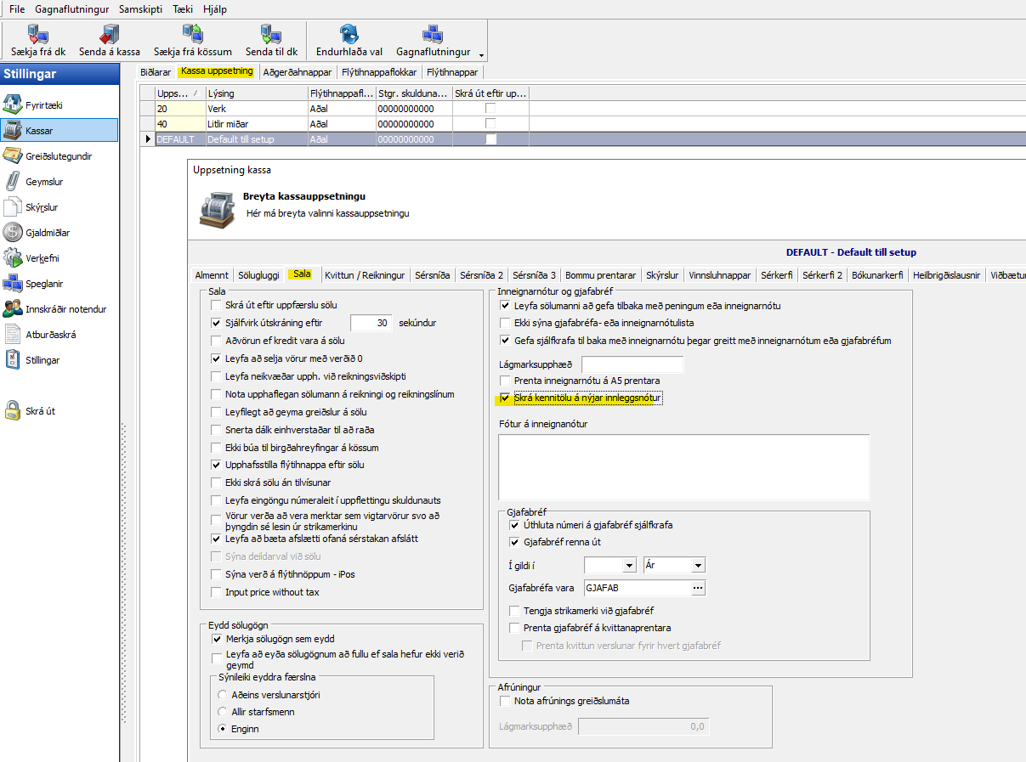
Task: Click the Senda á kassa toolbar icon
Action: pyautogui.click(x=110, y=35)
